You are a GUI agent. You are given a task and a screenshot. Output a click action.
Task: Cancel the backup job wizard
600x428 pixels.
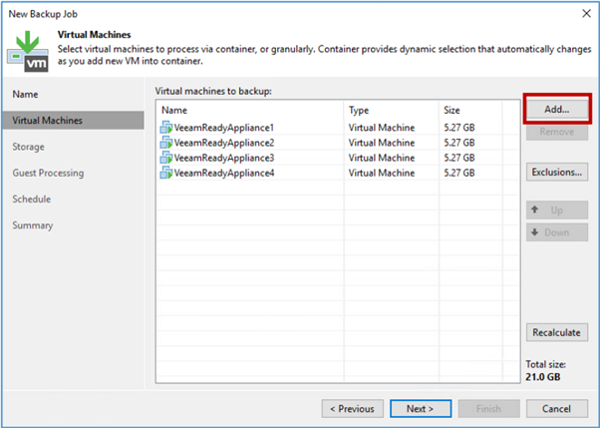click(x=557, y=409)
